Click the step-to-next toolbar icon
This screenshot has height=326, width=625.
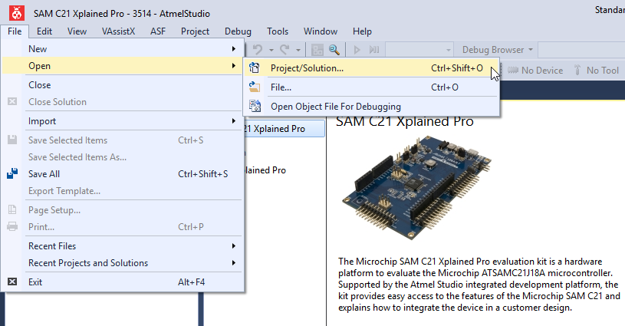374,49
